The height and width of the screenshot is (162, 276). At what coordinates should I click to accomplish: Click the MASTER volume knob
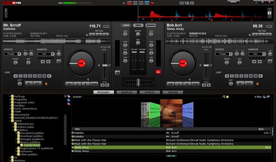tap(138, 35)
